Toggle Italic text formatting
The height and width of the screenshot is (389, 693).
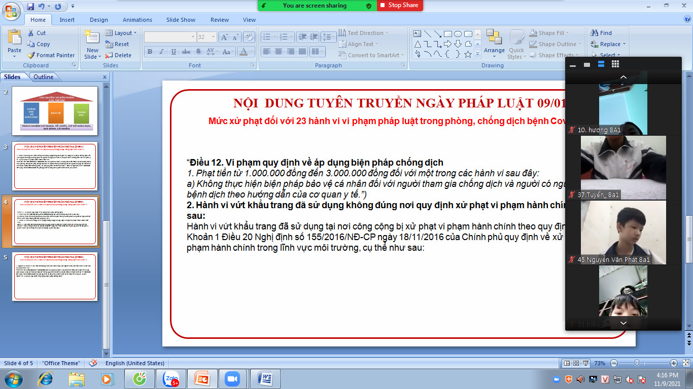[x=161, y=52]
